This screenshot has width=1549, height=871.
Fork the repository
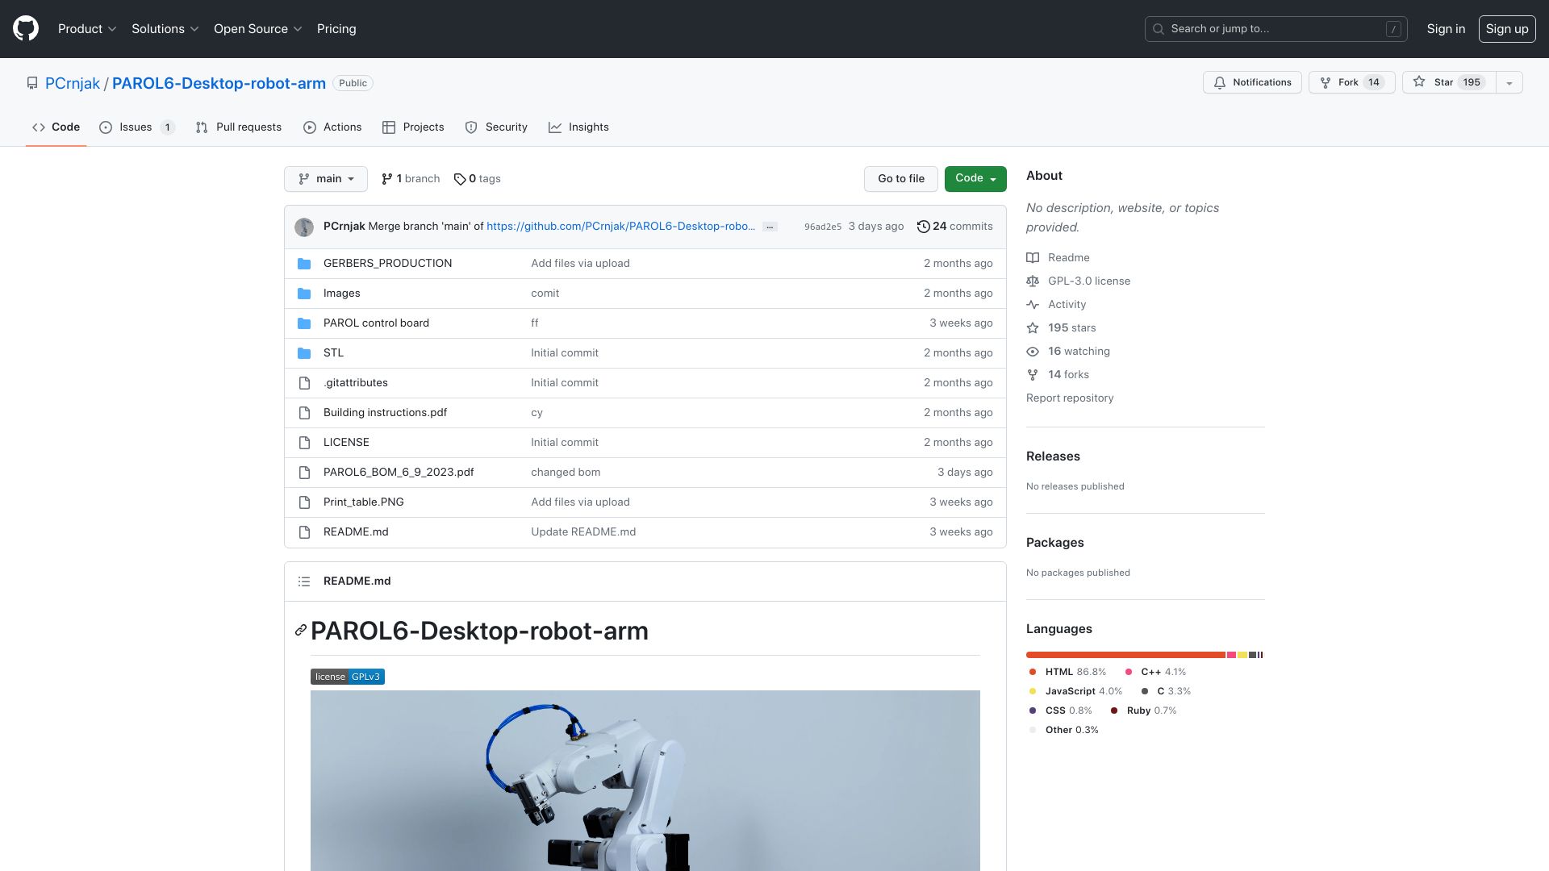click(x=1351, y=82)
